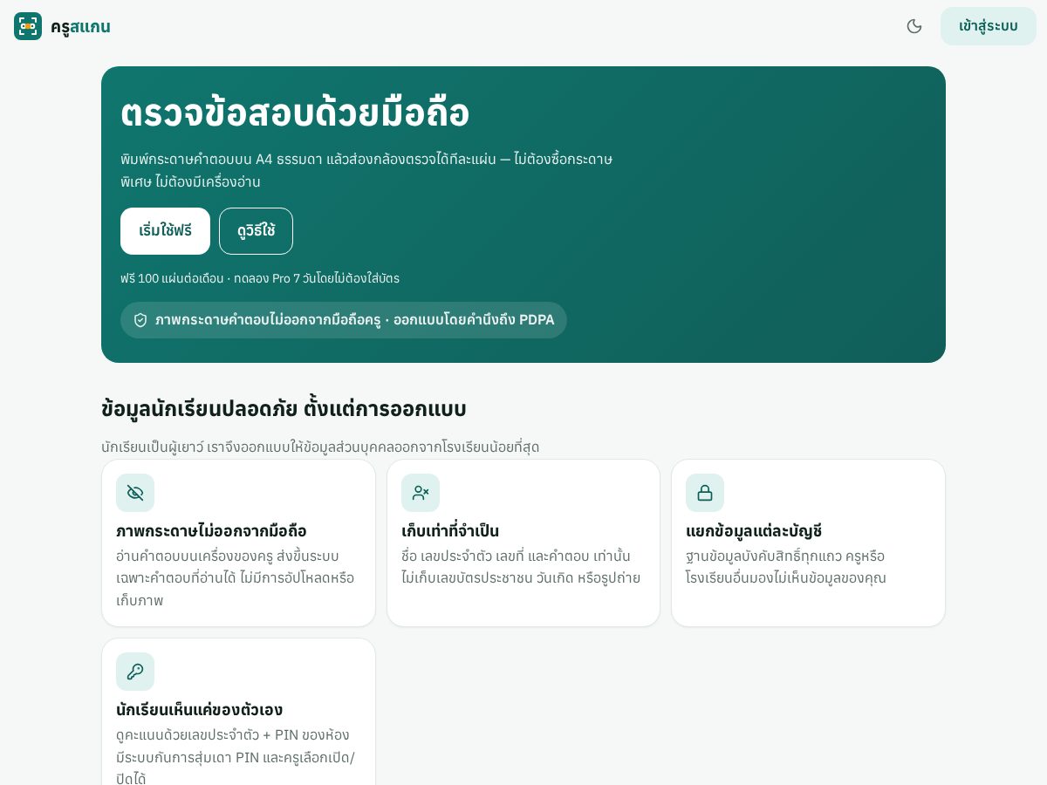Select the นักเรียนเห็นแค่ของตัวเอง card title
Image resolution: width=1047 pixels, height=785 pixels.
[199, 710]
